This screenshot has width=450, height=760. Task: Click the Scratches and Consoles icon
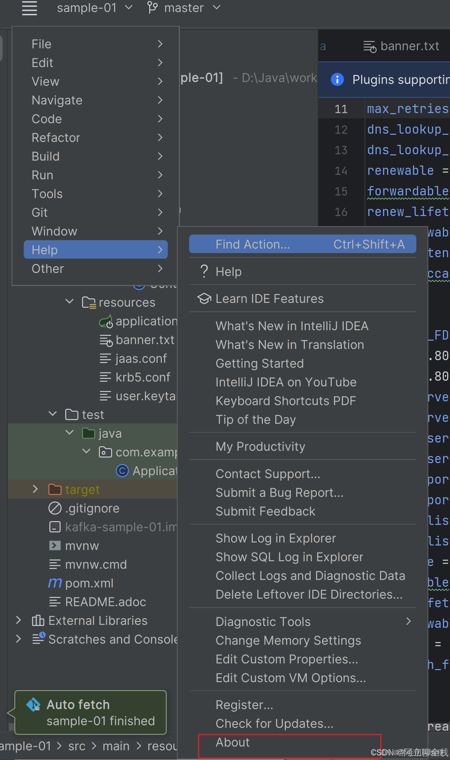[x=39, y=638]
